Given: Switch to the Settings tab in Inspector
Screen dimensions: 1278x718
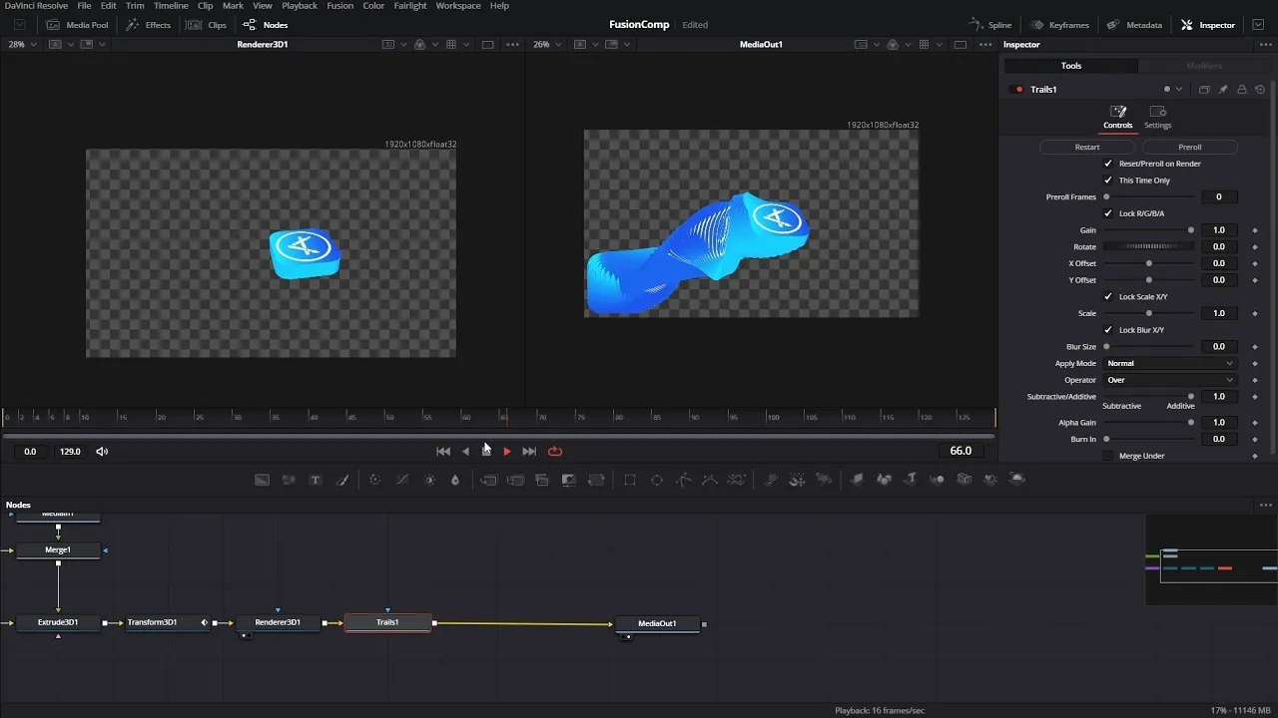Looking at the screenshot, I should pyautogui.click(x=1157, y=118).
